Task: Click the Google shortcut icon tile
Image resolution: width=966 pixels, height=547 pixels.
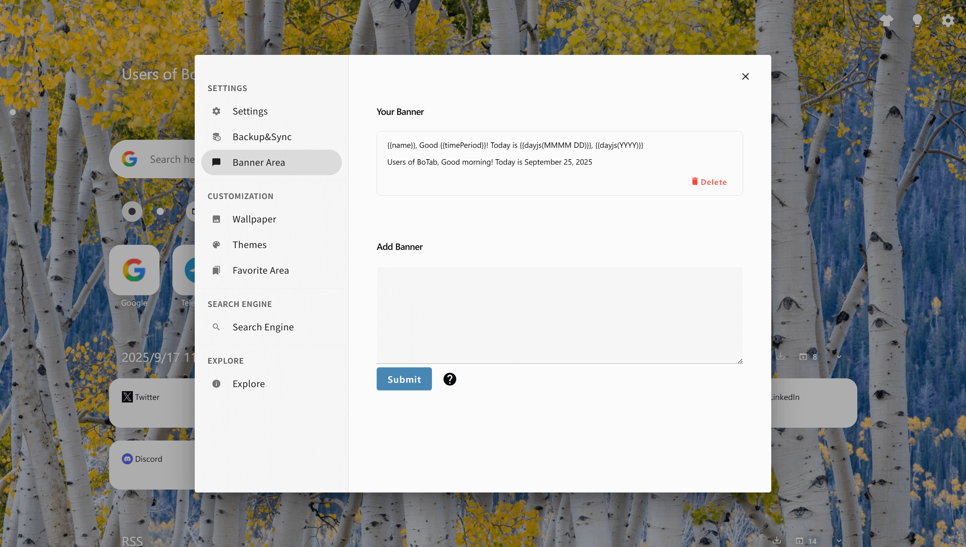Action: click(x=134, y=270)
